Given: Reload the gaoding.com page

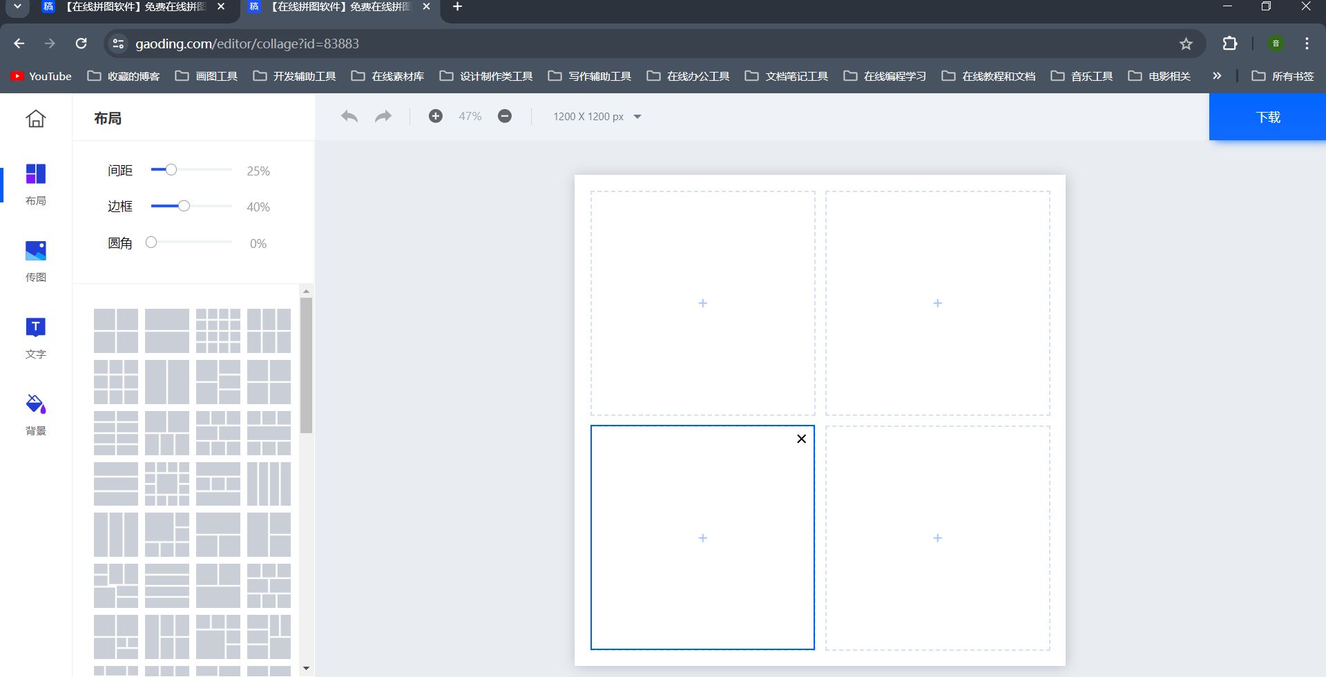Looking at the screenshot, I should click(x=81, y=44).
